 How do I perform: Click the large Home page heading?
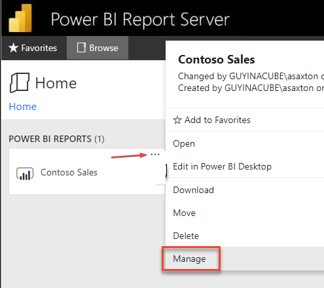coord(56,83)
